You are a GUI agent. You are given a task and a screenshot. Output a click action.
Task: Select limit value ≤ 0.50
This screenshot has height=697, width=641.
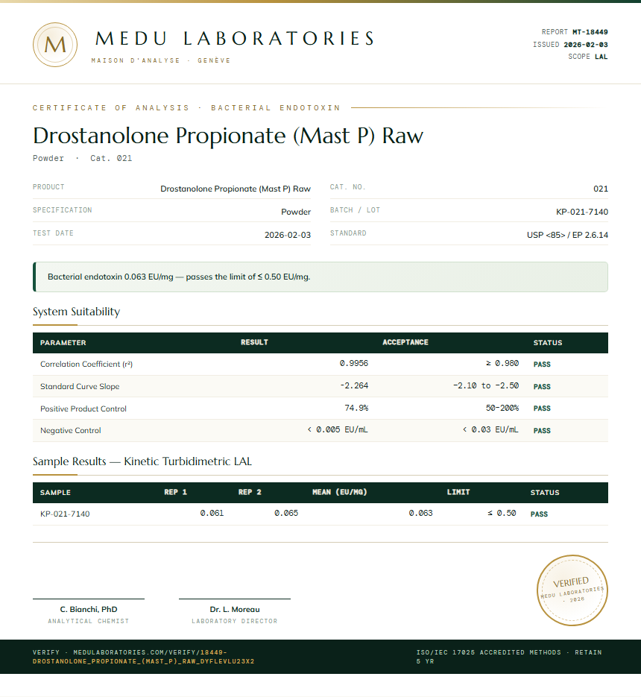click(x=502, y=513)
